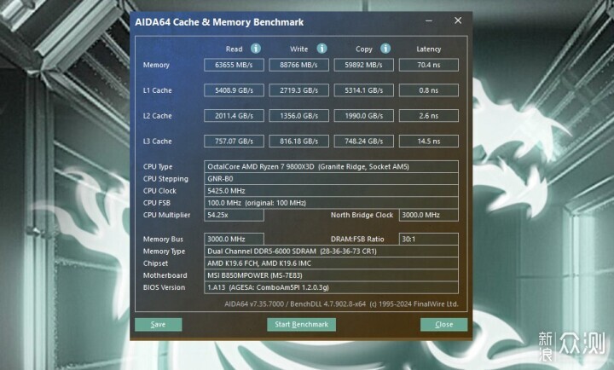Click the AIDA64 Cache & Memory Benchmark title
The height and width of the screenshot is (370, 614).
(x=219, y=22)
